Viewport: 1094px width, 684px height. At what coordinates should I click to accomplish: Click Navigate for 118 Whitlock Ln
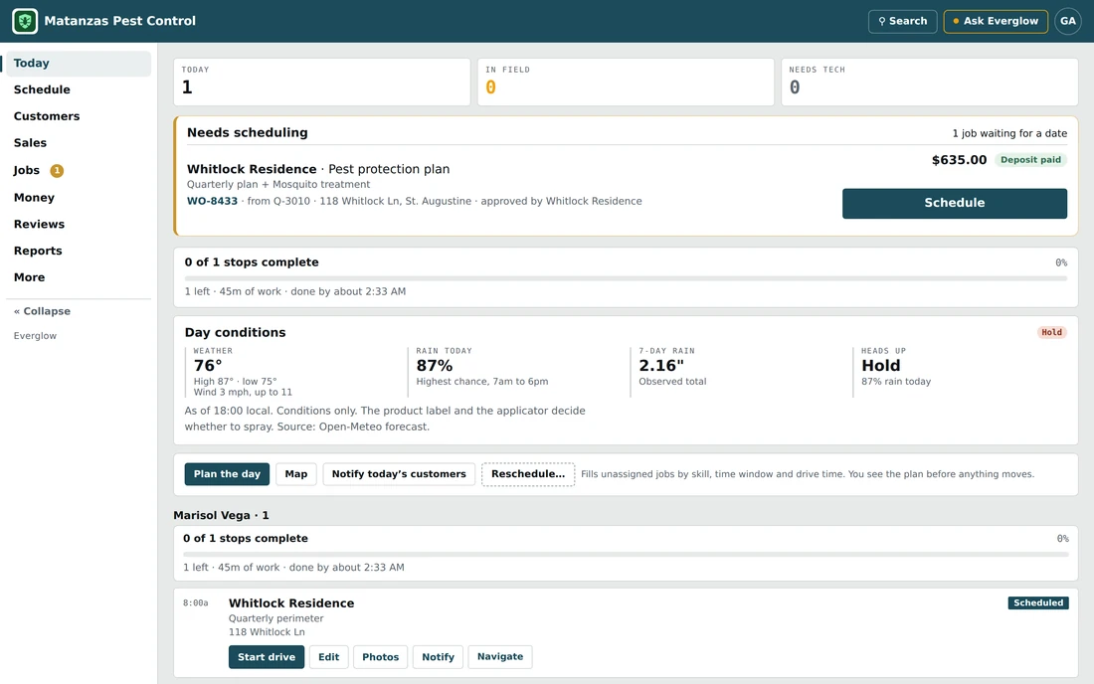[x=500, y=657]
